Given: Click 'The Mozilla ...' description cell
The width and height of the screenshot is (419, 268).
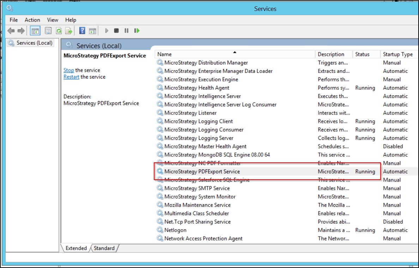Looking at the screenshot, I should (334, 205).
